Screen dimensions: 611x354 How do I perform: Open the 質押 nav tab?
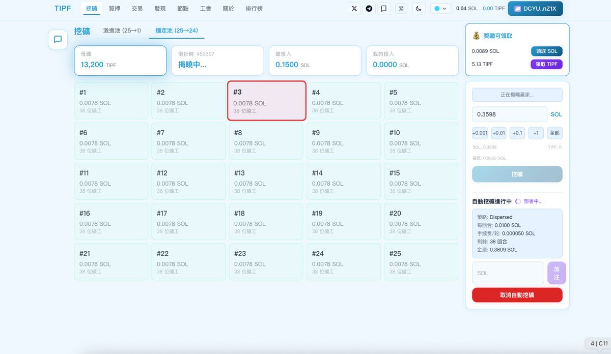(x=114, y=9)
